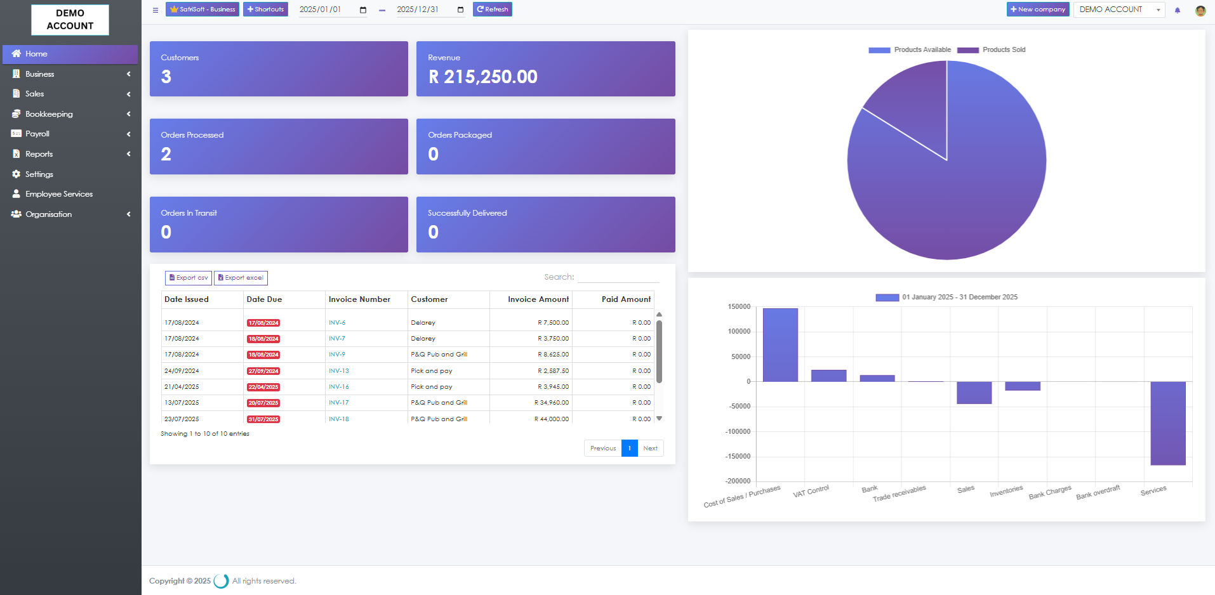Open calendar picker for start date 2025/01/01
This screenshot has width=1215, height=595.
tap(363, 10)
